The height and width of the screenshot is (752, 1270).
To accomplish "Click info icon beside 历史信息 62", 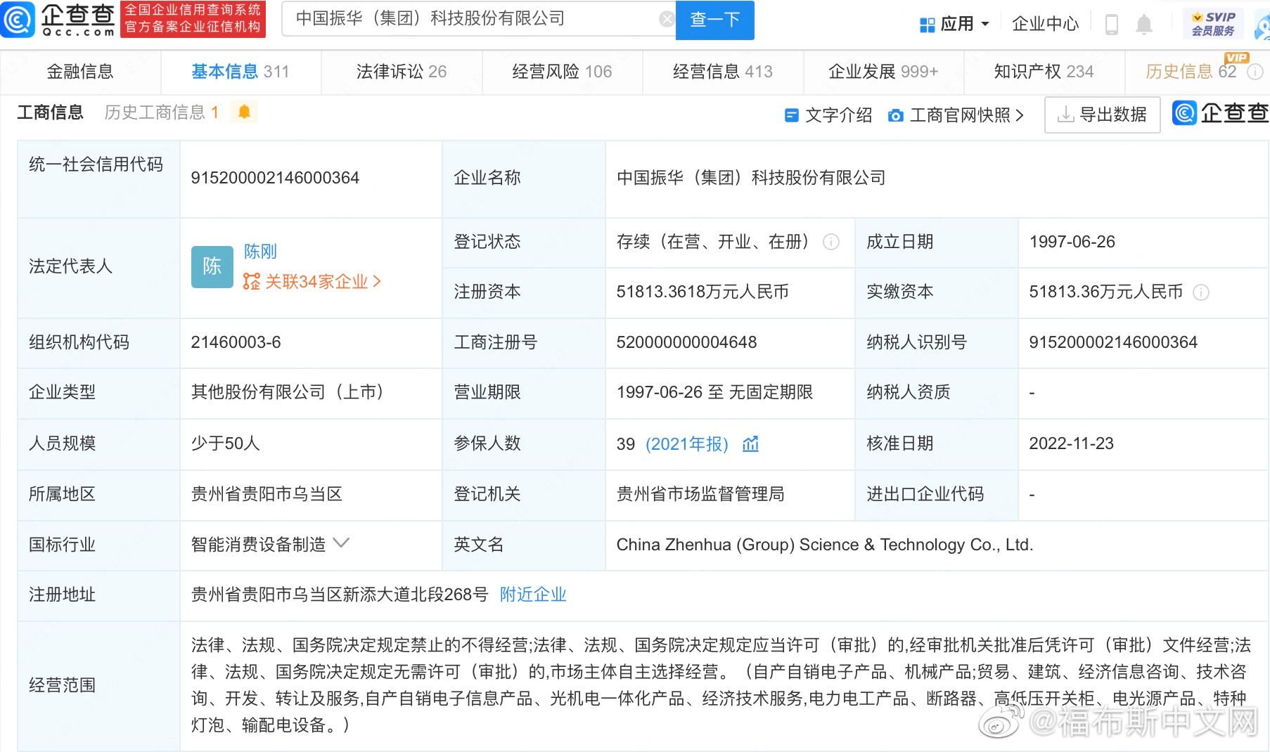I will pos(1255,72).
